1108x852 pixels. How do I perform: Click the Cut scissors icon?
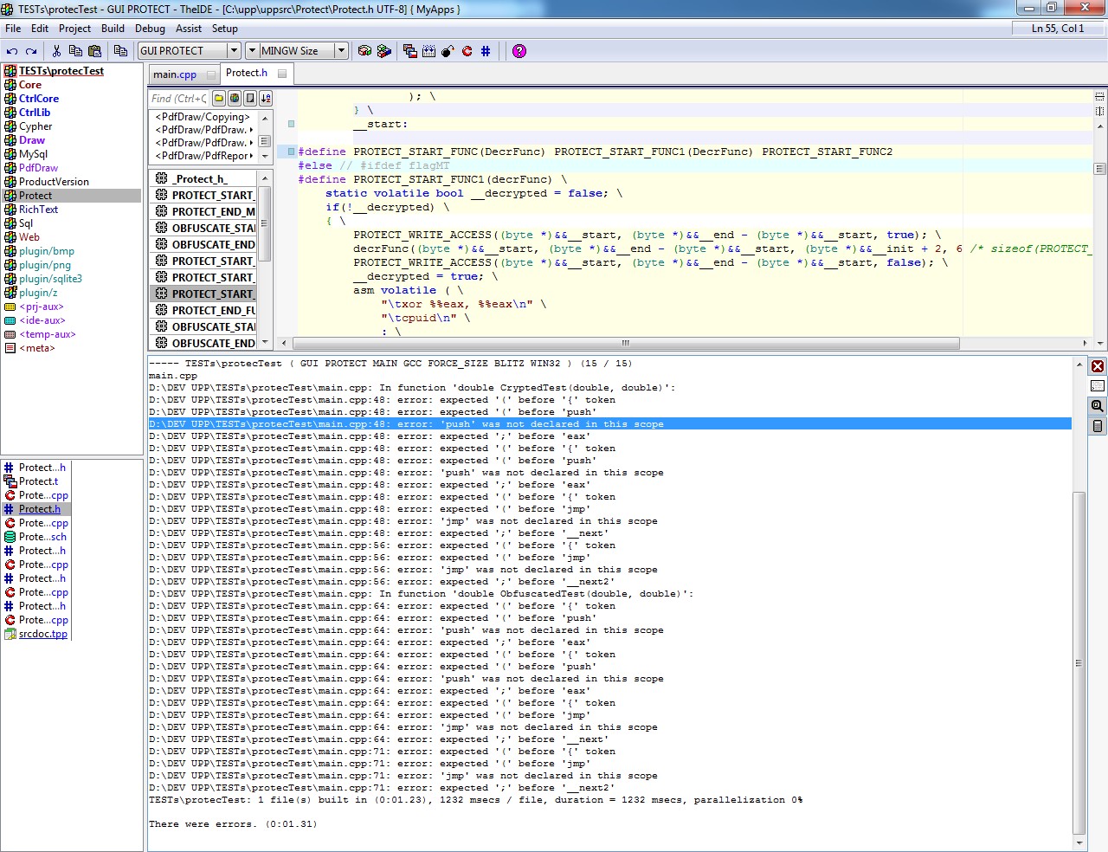pyautogui.click(x=56, y=51)
